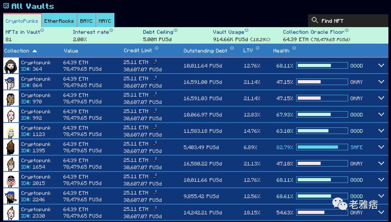Click credit limit icon for Cryptopunk 2330

155,209
